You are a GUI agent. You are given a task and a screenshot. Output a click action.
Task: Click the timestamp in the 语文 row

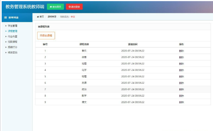133,102
